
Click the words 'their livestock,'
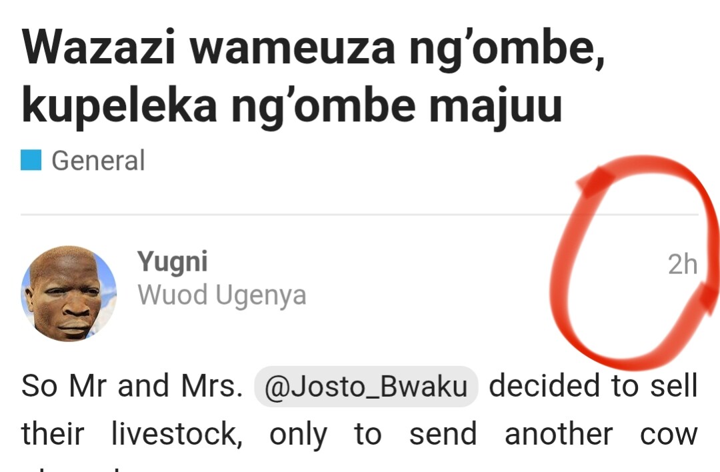(x=132, y=435)
